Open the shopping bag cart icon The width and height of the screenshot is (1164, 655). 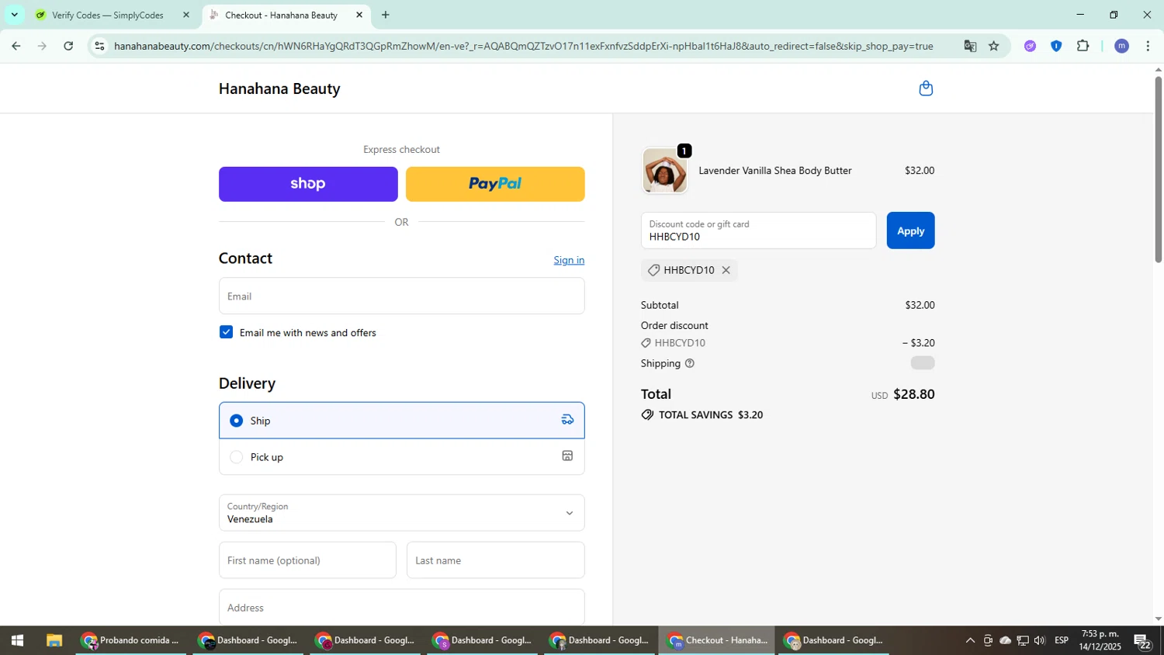926,88
